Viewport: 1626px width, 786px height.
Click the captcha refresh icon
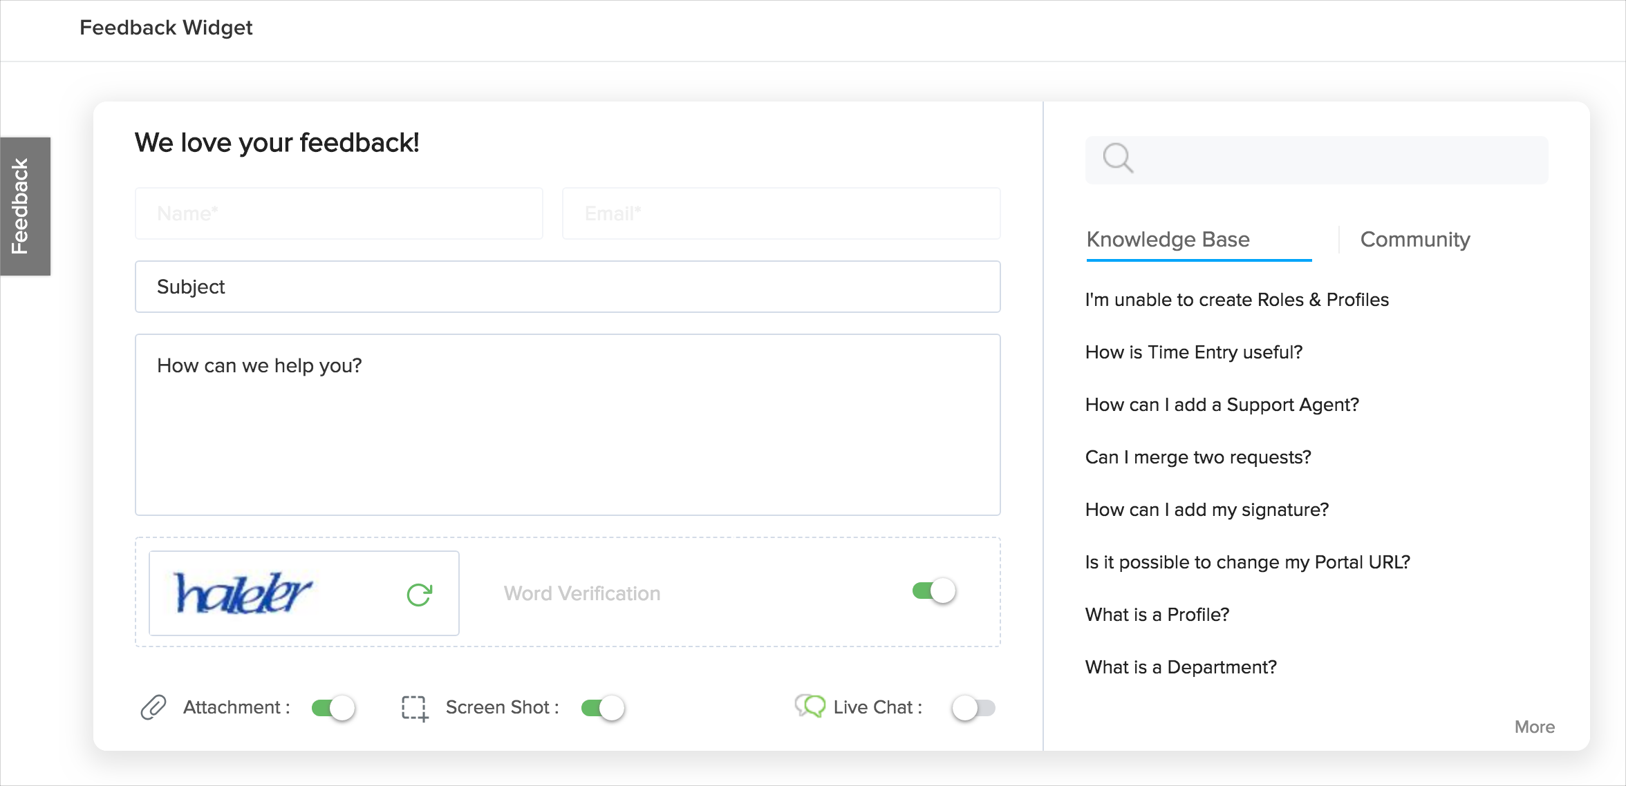[x=419, y=594]
